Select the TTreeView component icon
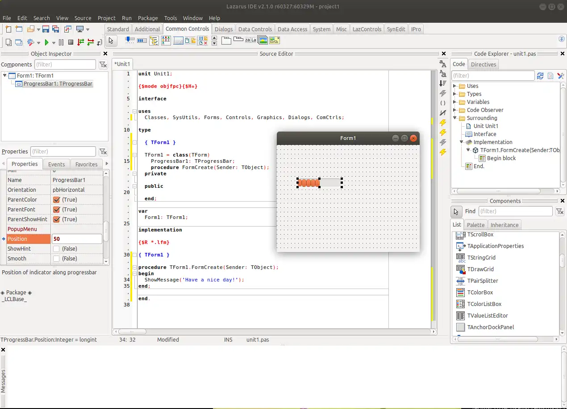This screenshot has height=409, width=567. pos(154,41)
